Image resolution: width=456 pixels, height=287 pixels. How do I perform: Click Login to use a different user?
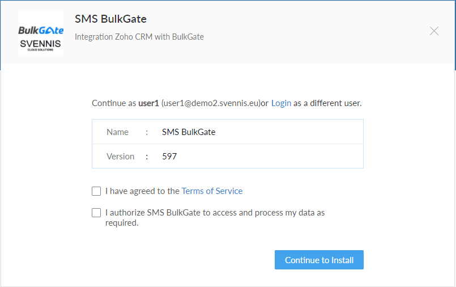tap(281, 103)
